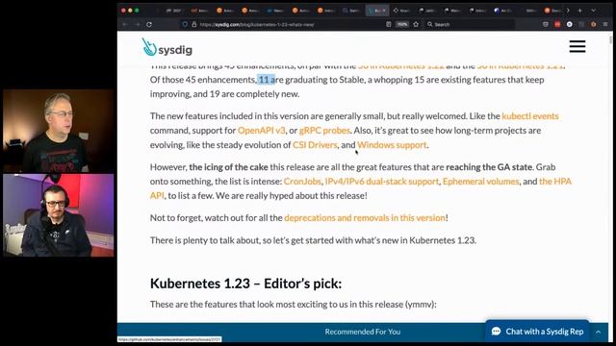Image resolution: width=616 pixels, height=346 pixels.
Task: Open a new browser tab
Action: (580, 11)
